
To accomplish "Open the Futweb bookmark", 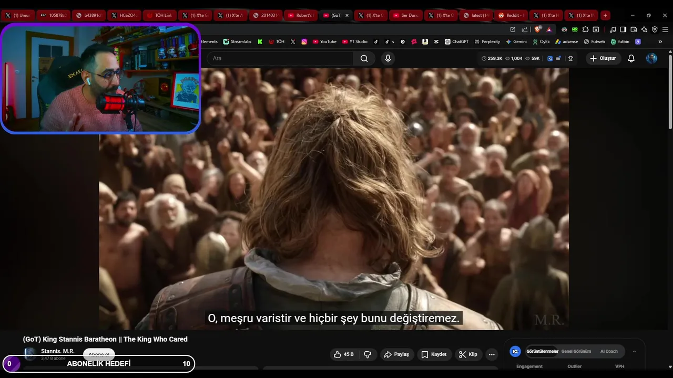I will tap(594, 41).
